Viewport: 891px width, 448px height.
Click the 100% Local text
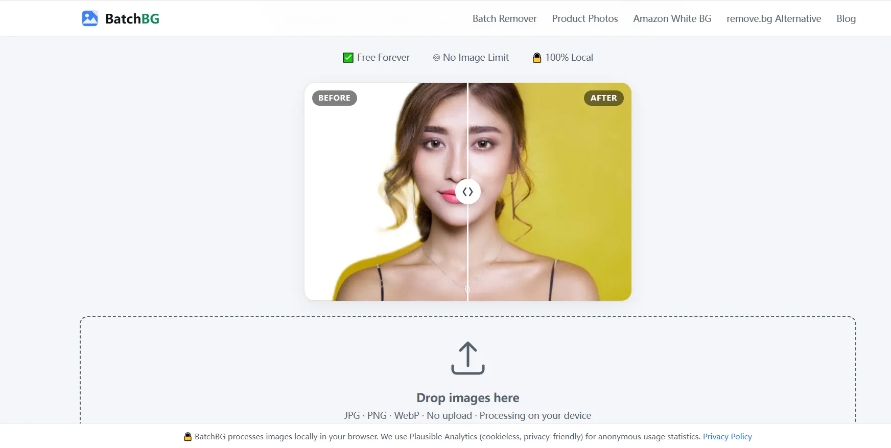(x=569, y=58)
